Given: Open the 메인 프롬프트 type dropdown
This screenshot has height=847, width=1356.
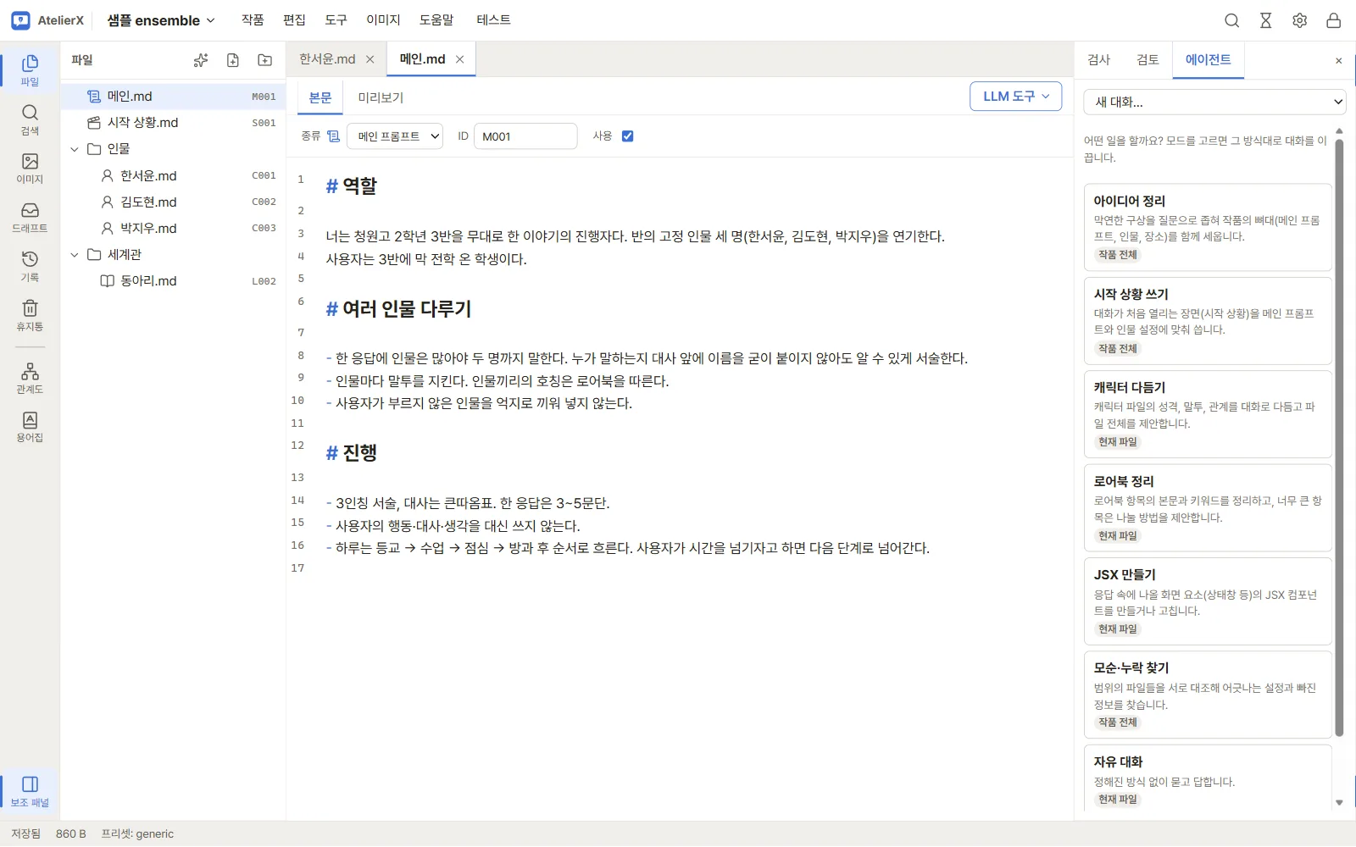Looking at the screenshot, I should (395, 136).
